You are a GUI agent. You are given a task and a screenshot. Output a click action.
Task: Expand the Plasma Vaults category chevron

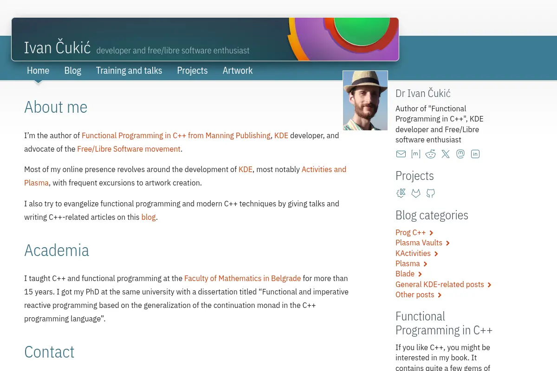coord(448,243)
